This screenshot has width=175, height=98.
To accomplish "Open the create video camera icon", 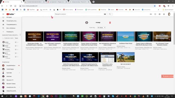I will [151, 14].
